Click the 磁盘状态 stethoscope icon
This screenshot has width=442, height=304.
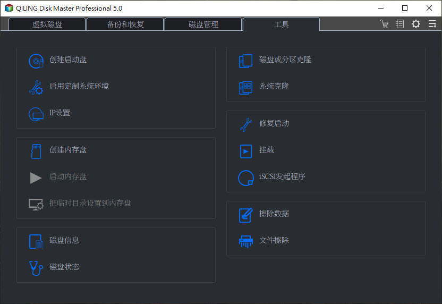pos(36,268)
